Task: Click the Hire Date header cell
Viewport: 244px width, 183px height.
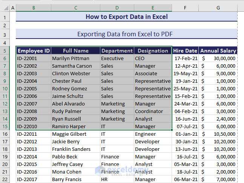Action: [x=186, y=51]
